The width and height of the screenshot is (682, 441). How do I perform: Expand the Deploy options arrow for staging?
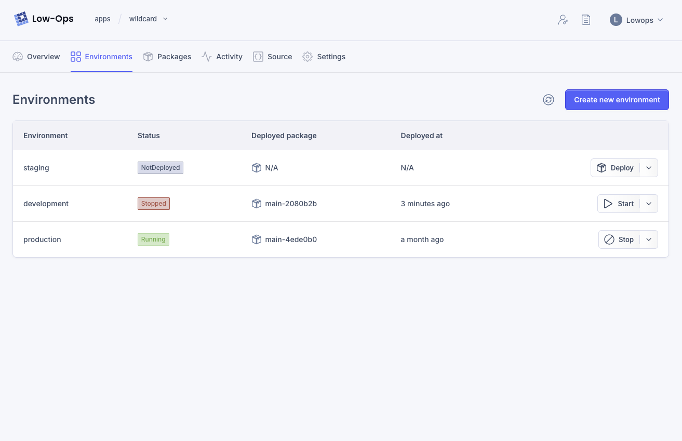click(649, 168)
